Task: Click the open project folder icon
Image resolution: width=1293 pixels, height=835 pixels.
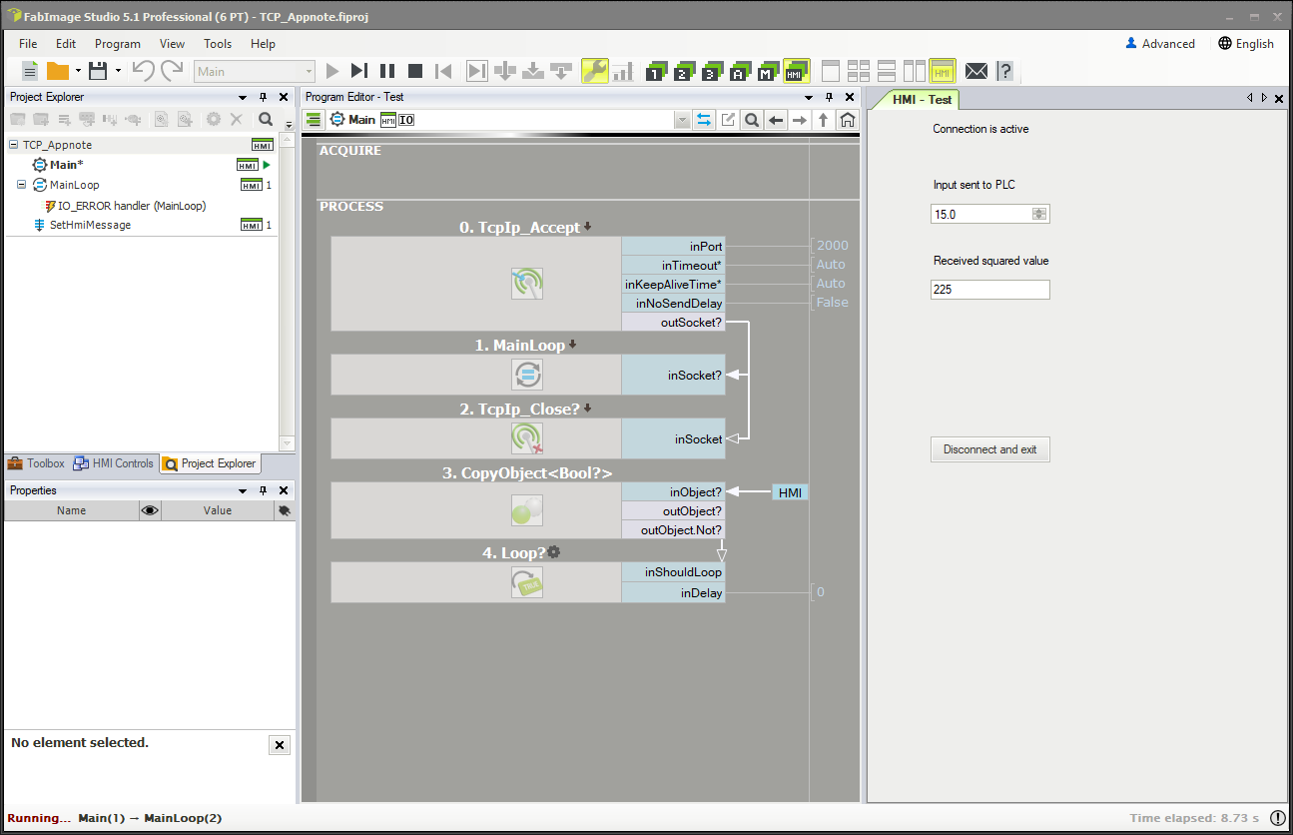Action: [x=58, y=71]
